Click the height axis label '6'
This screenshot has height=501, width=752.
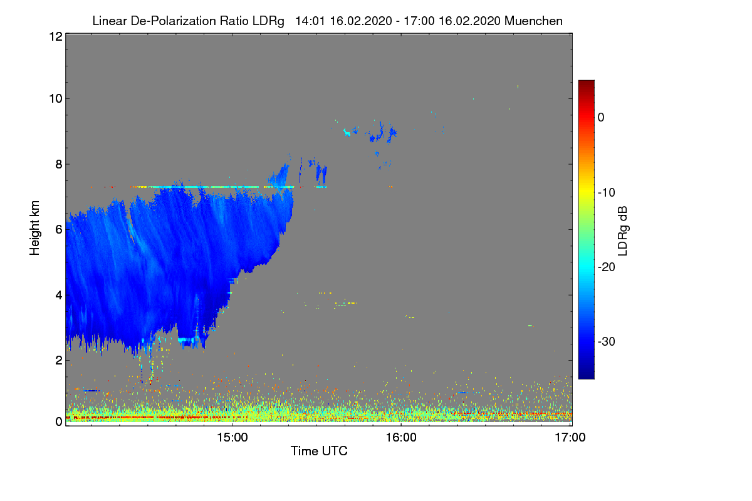(58, 229)
